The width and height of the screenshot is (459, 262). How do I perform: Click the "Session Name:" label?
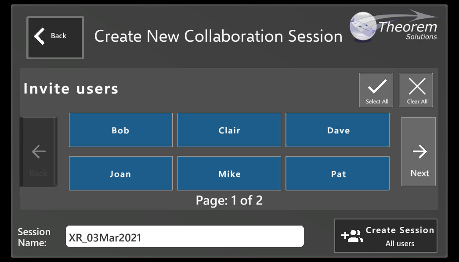pos(34,237)
